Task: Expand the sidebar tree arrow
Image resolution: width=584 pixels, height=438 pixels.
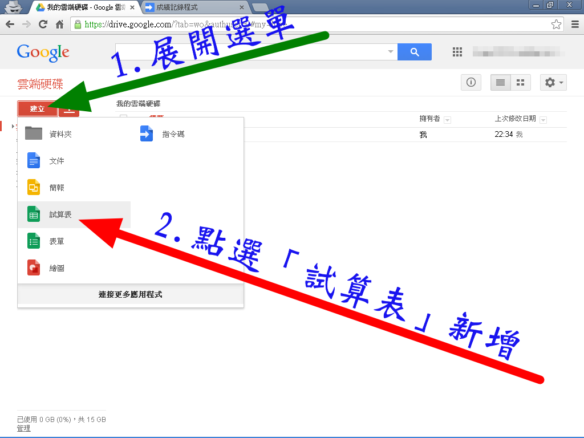Action: [x=13, y=126]
